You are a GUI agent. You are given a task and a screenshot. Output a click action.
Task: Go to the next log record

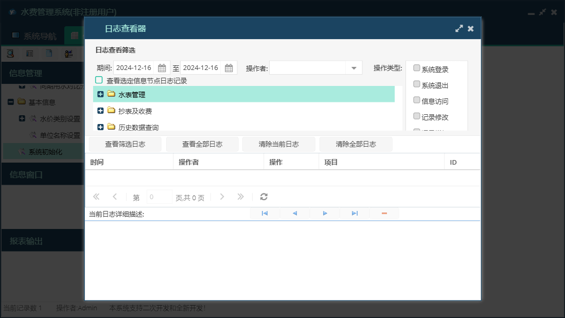(325, 213)
